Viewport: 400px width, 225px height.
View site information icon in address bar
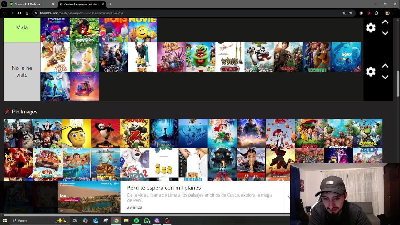coord(36,13)
